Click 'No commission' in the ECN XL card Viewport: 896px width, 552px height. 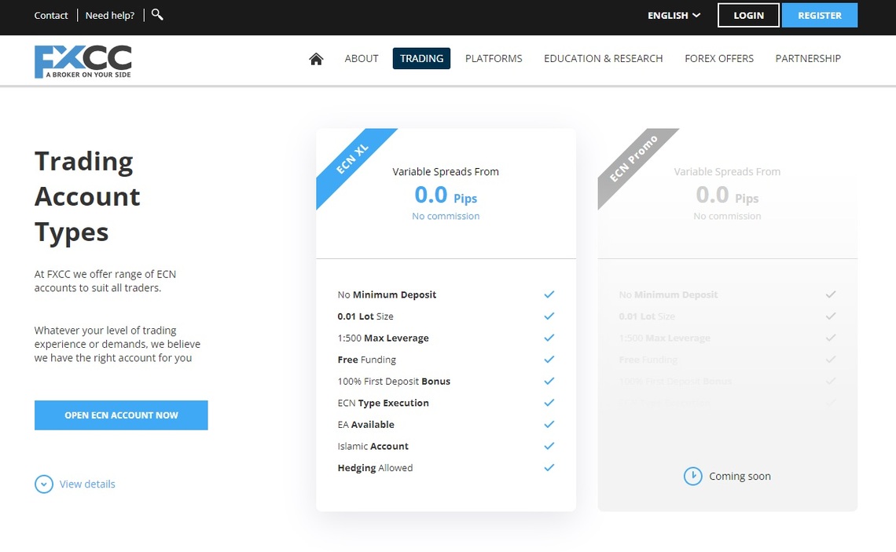coord(446,217)
